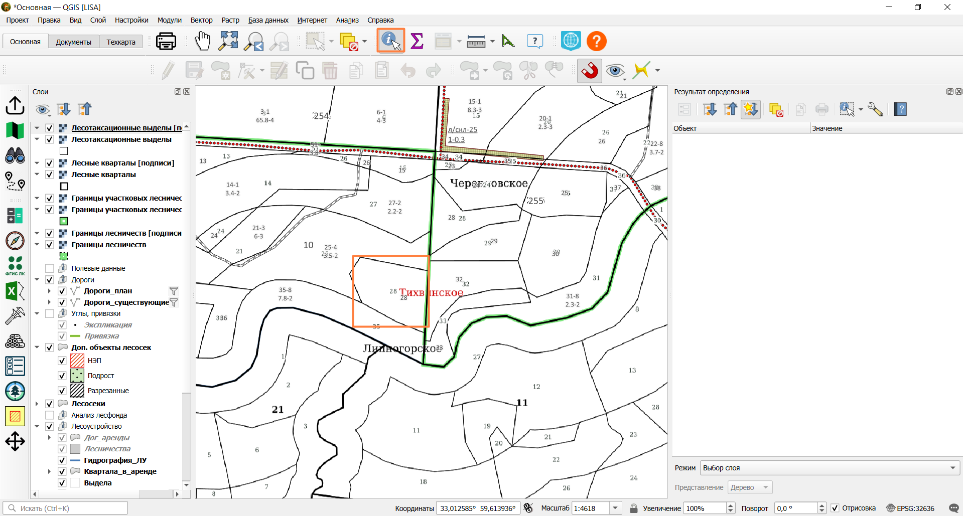Toggle the Отрисовка render checkbox
Image resolution: width=963 pixels, height=516 pixels.
pos(835,508)
